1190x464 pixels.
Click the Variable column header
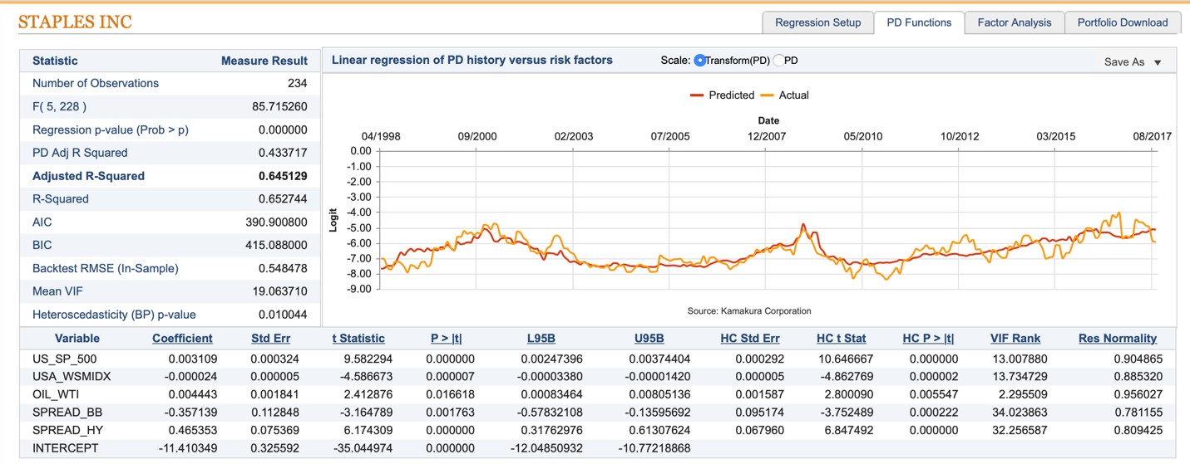(x=77, y=339)
